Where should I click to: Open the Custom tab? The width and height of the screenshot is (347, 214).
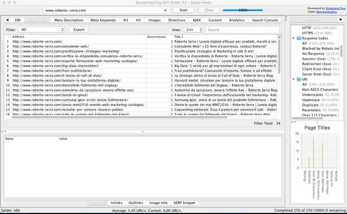pos(215,20)
